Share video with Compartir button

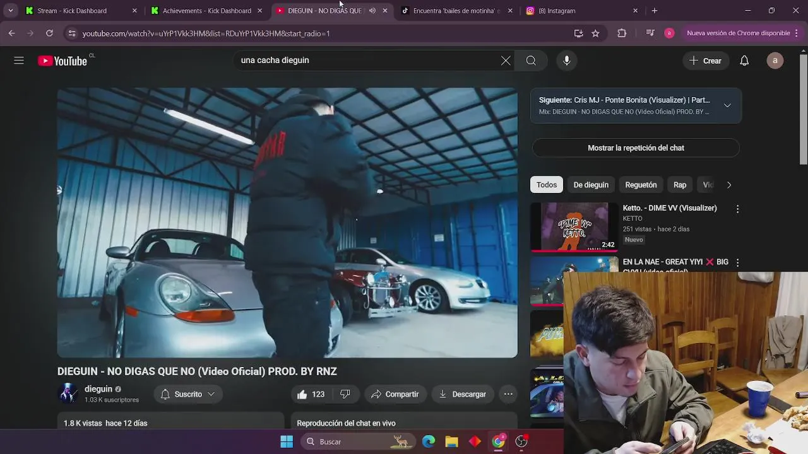(x=395, y=394)
